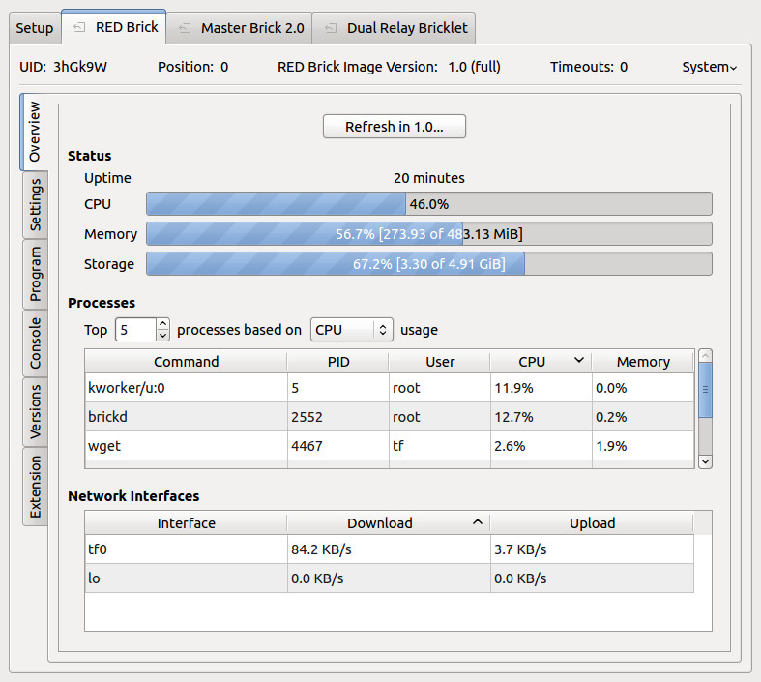761x682 pixels.
Task: Sort processes by Command column
Action: click(187, 362)
